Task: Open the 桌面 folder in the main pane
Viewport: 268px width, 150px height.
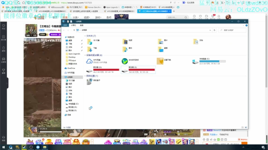Action: tap(163, 49)
